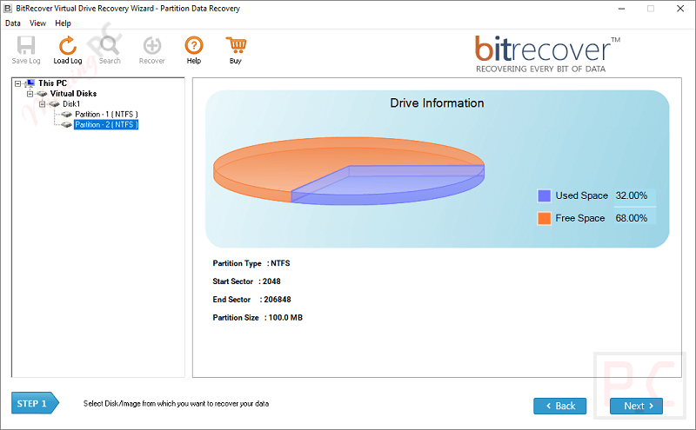This screenshot has height=430, width=696.
Task: Click the app icon in title bar
Action: tap(8, 9)
